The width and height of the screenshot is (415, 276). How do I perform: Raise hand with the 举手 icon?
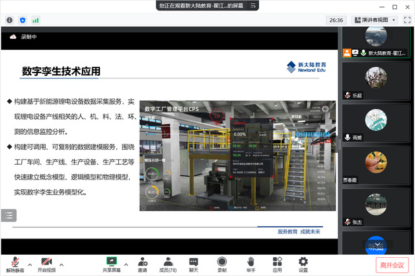tap(250, 263)
